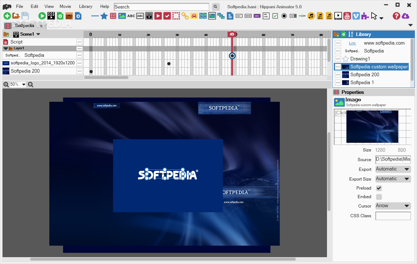
Task: Open the Scene1 dropdown arrow
Action: (x=38, y=34)
